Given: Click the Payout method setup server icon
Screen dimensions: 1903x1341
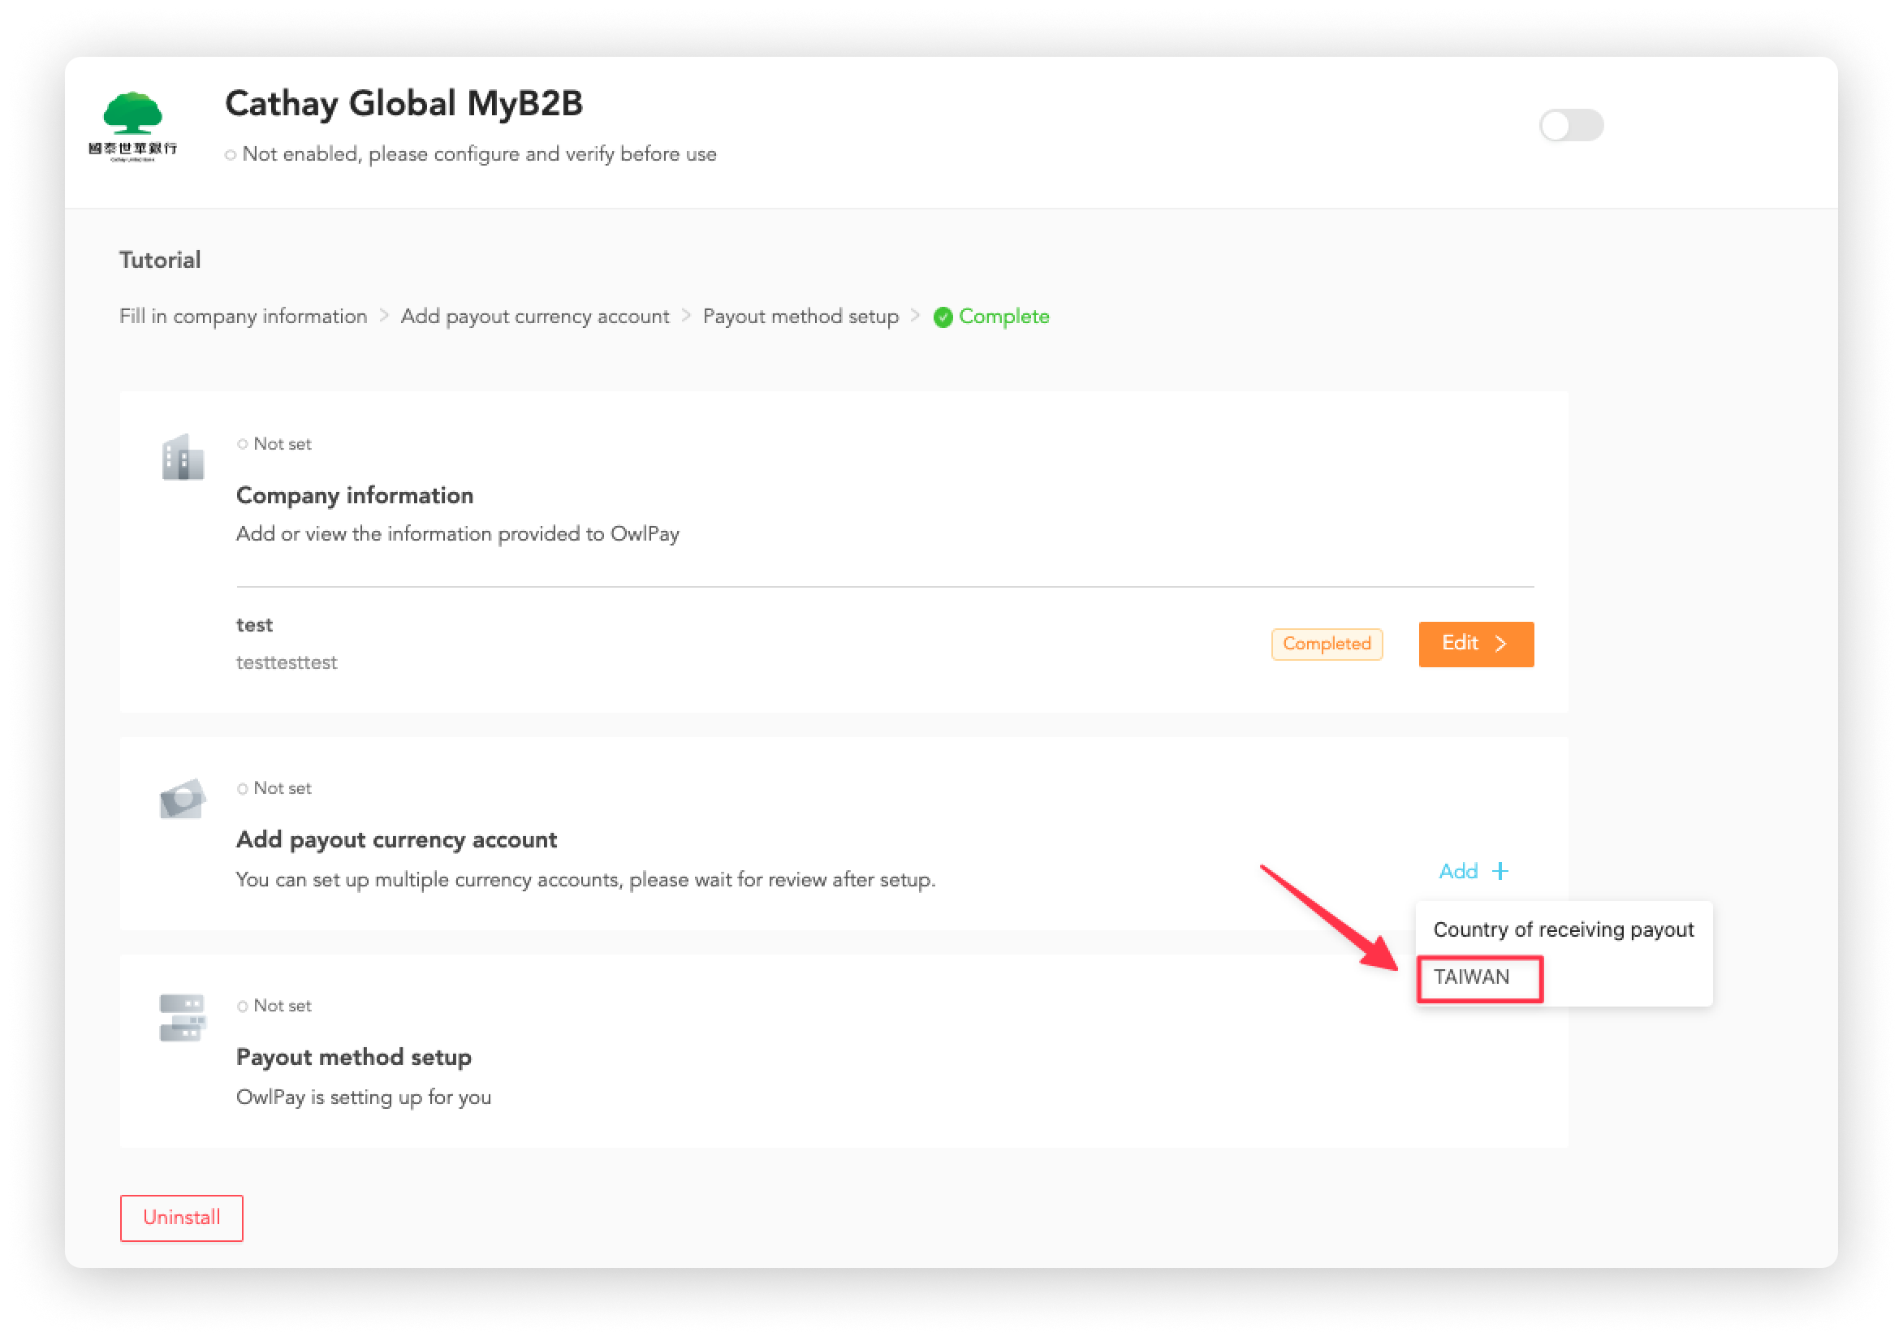Looking at the screenshot, I should [183, 1017].
